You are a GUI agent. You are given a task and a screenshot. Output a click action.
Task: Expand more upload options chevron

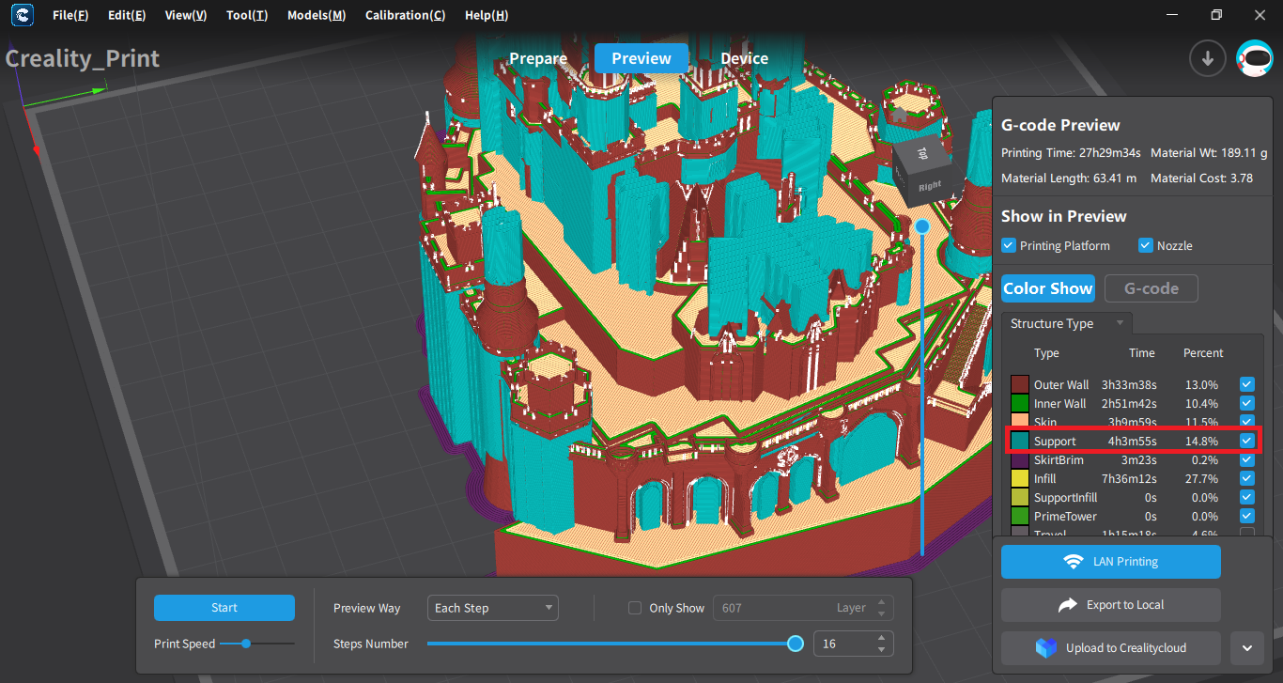point(1246,648)
